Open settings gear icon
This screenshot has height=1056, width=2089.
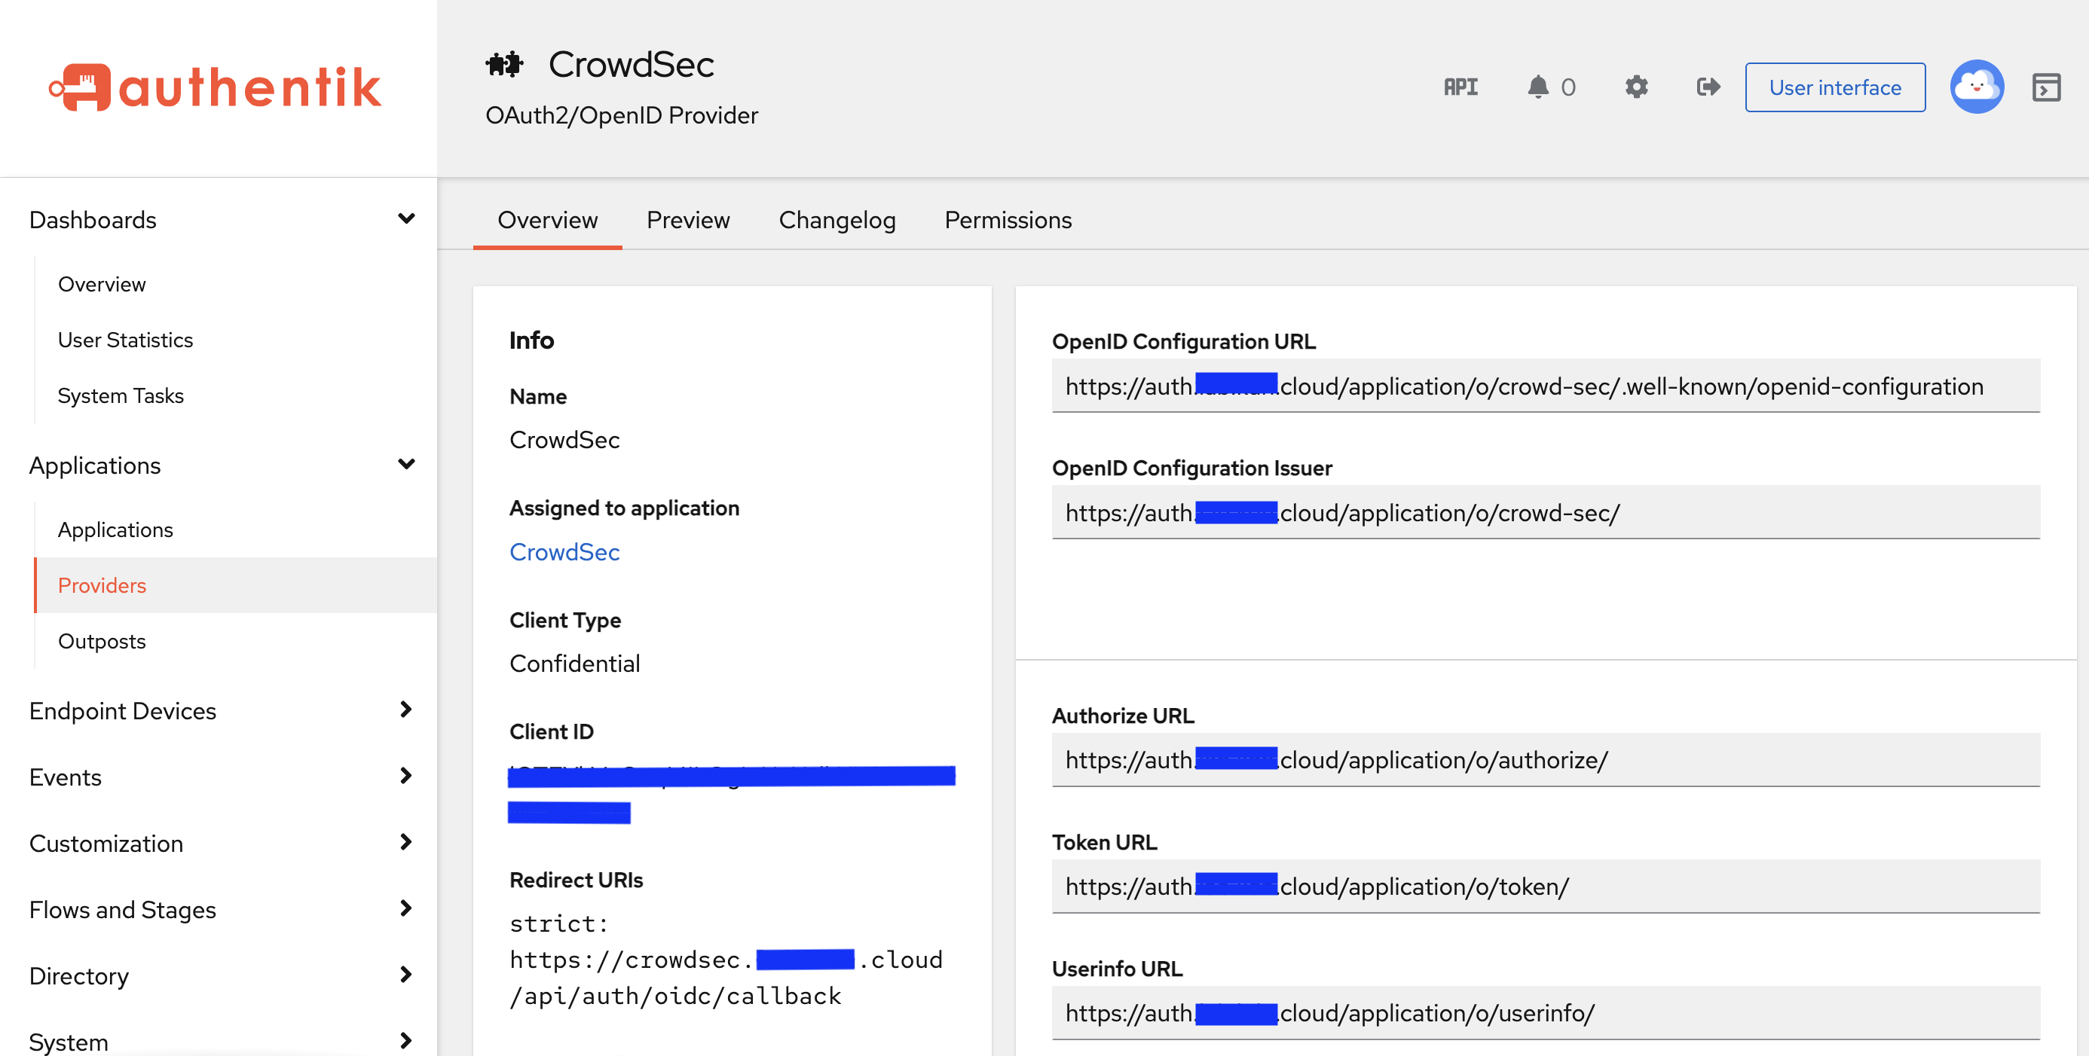click(1637, 87)
